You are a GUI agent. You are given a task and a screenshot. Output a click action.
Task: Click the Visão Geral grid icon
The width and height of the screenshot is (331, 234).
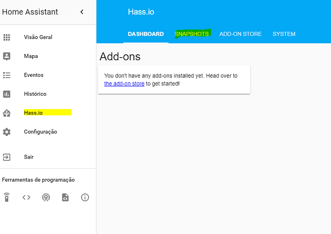(x=7, y=37)
